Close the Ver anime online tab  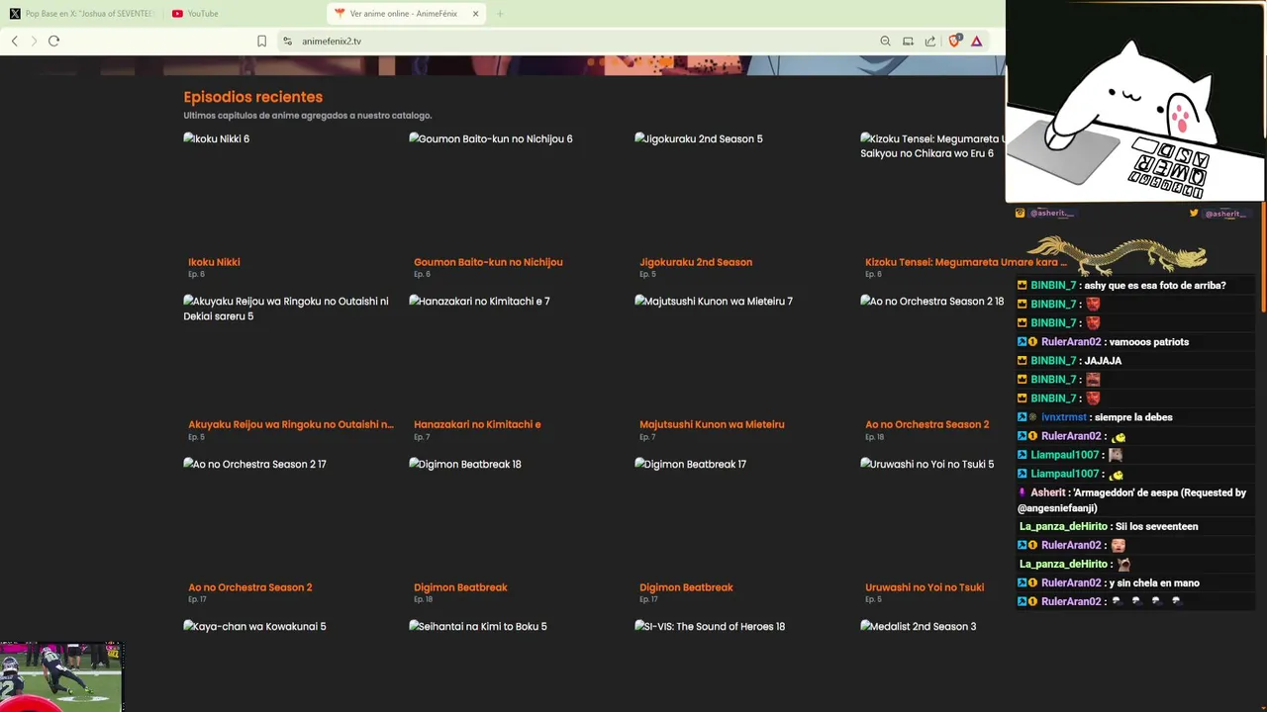(475, 14)
